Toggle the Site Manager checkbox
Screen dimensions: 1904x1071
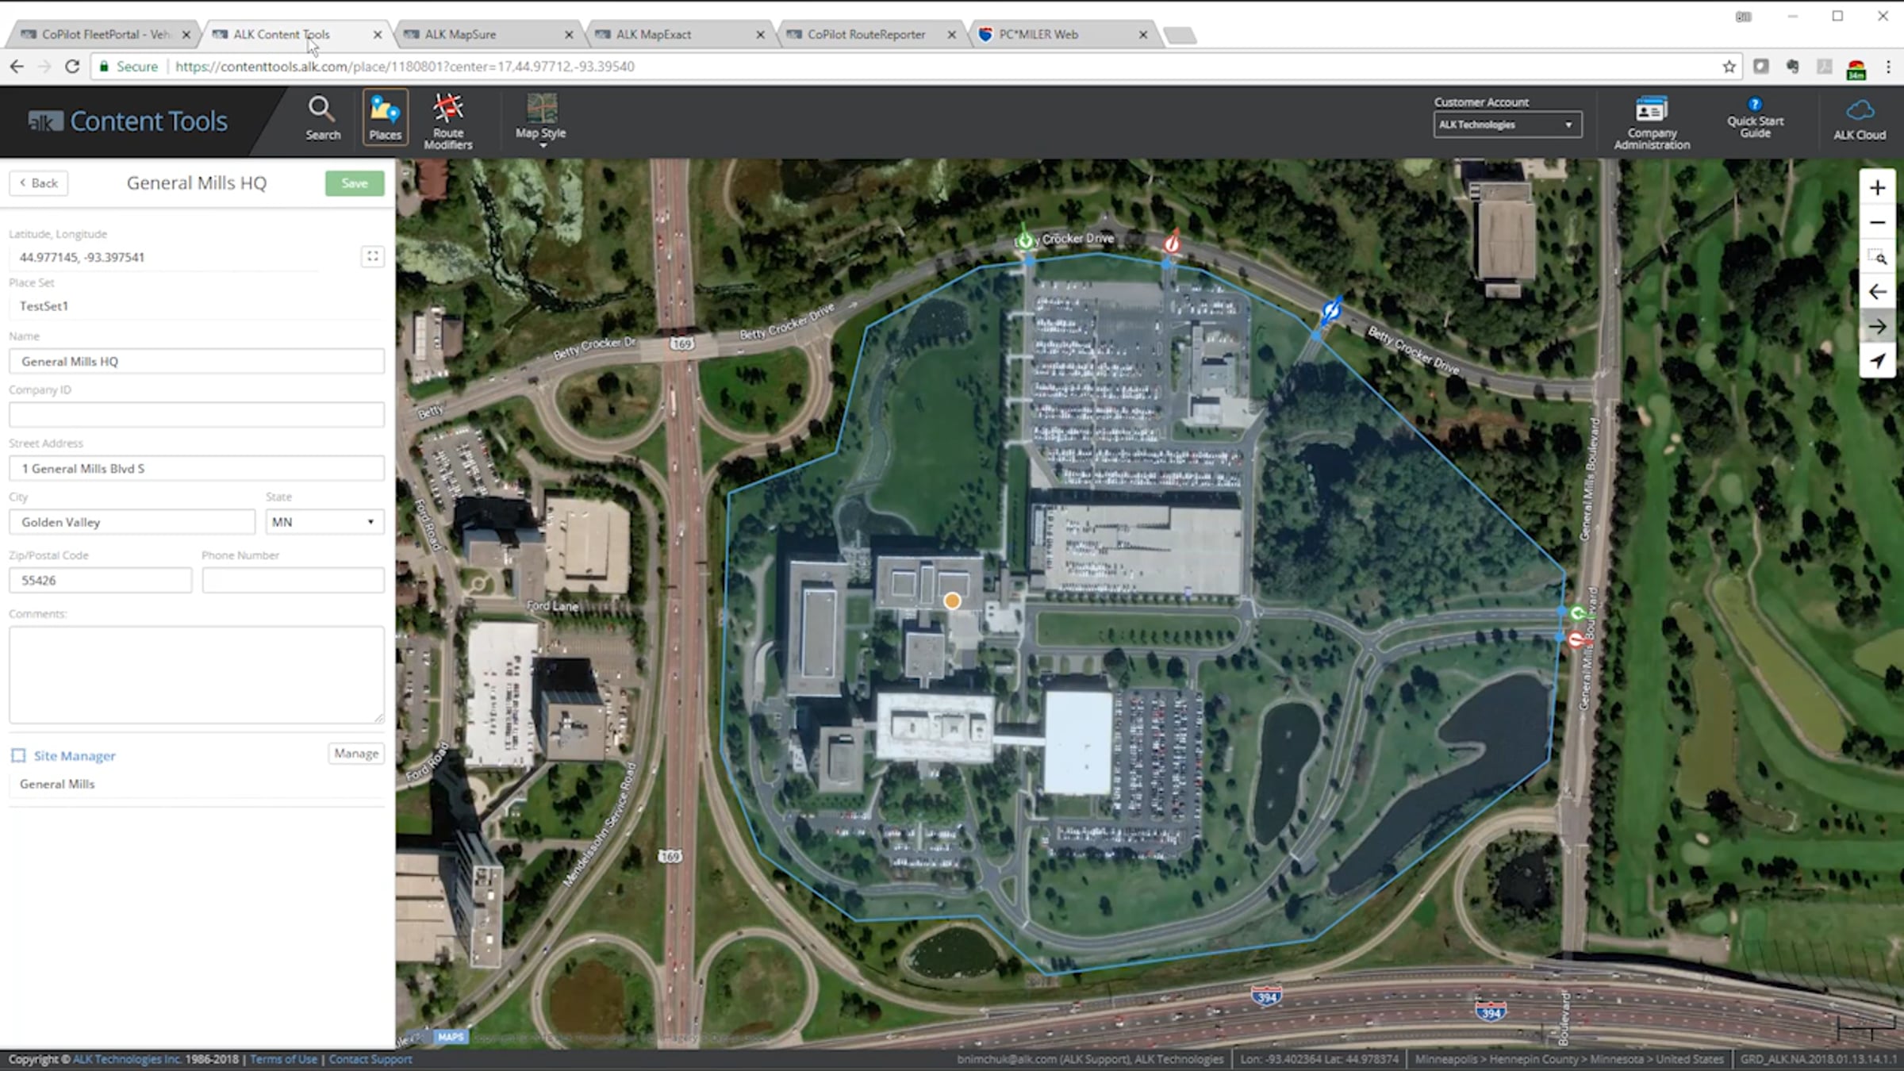click(18, 755)
